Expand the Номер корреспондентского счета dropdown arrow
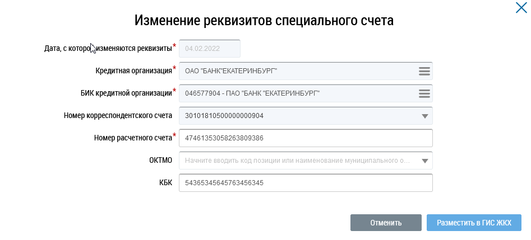The height and width of the screenshot is (240, 531). [x=424, y=116]
